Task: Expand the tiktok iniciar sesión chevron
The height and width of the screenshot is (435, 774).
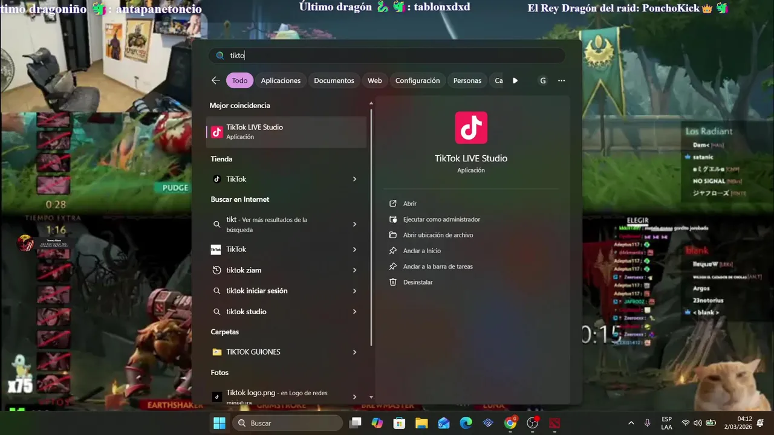Action: [354, 291]
